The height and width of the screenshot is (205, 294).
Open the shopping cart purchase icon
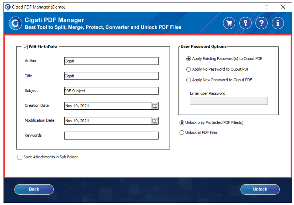pyautogui.click(x=229, y=23)
